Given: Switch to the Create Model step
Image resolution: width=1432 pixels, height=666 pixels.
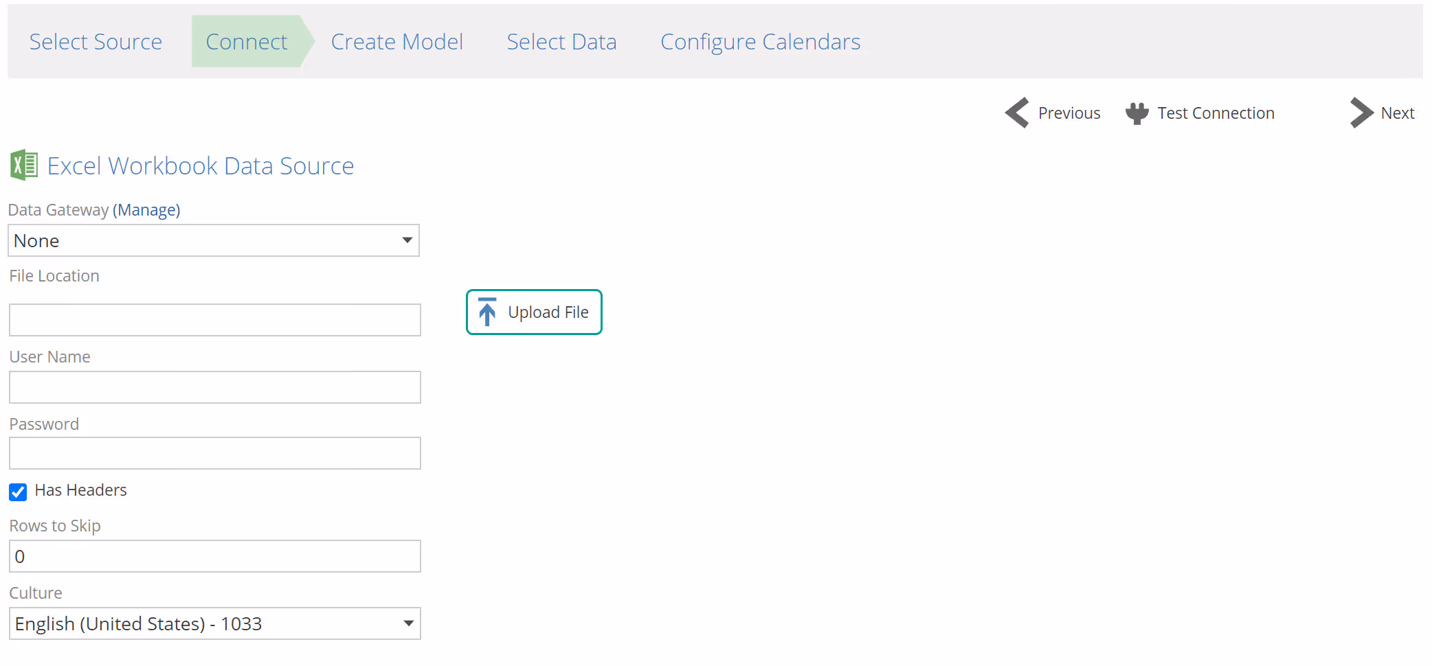Looking at the screenshot, I should tap(396, 42).
